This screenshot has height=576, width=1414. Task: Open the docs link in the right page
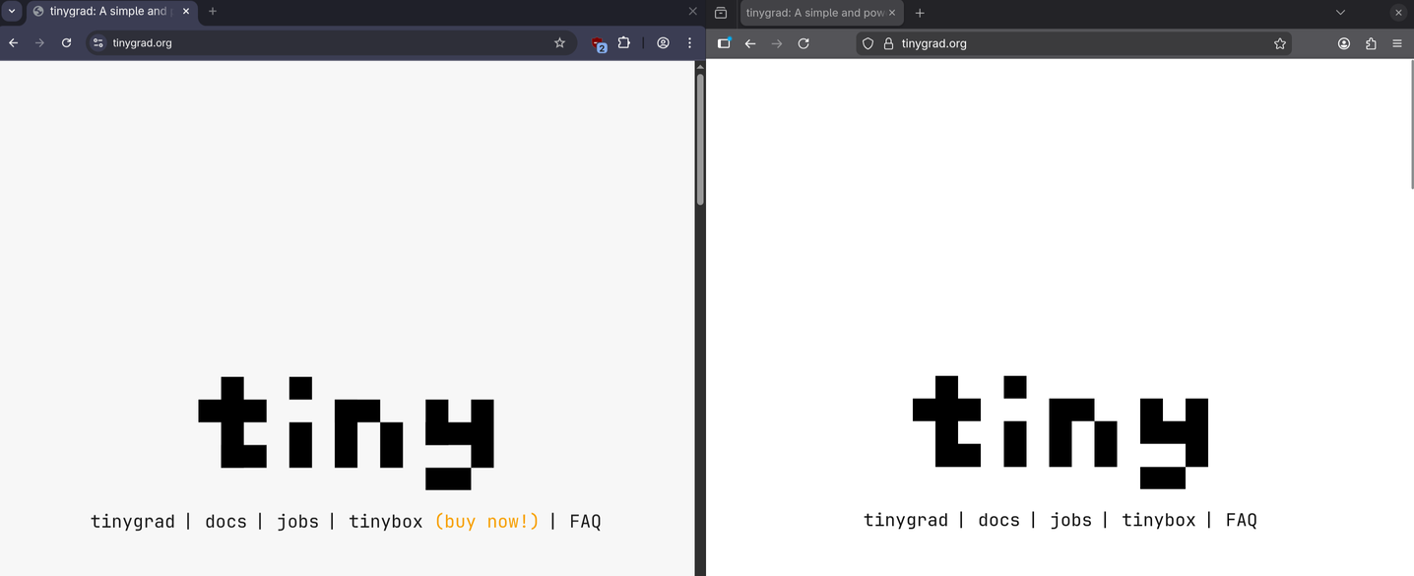(x=998, y=520)
